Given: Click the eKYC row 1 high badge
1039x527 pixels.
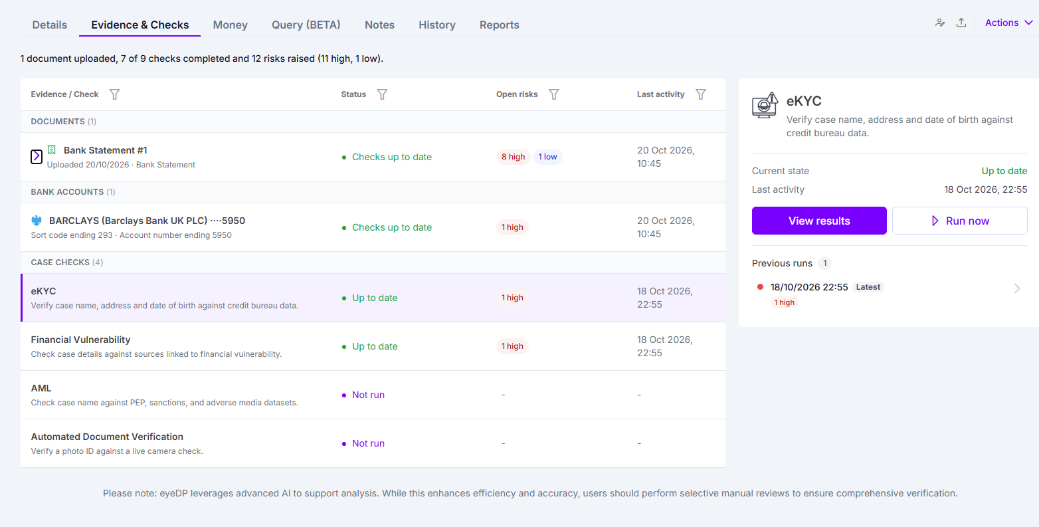Looking at the screenshot, I should point(512,298).
